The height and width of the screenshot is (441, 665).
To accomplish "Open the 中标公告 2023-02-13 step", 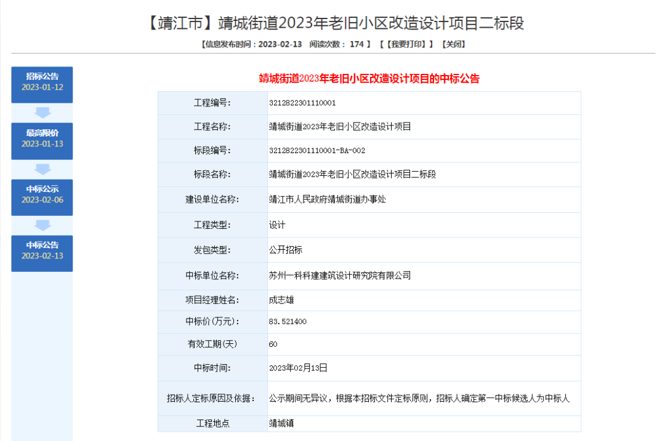I will (42, 253).
